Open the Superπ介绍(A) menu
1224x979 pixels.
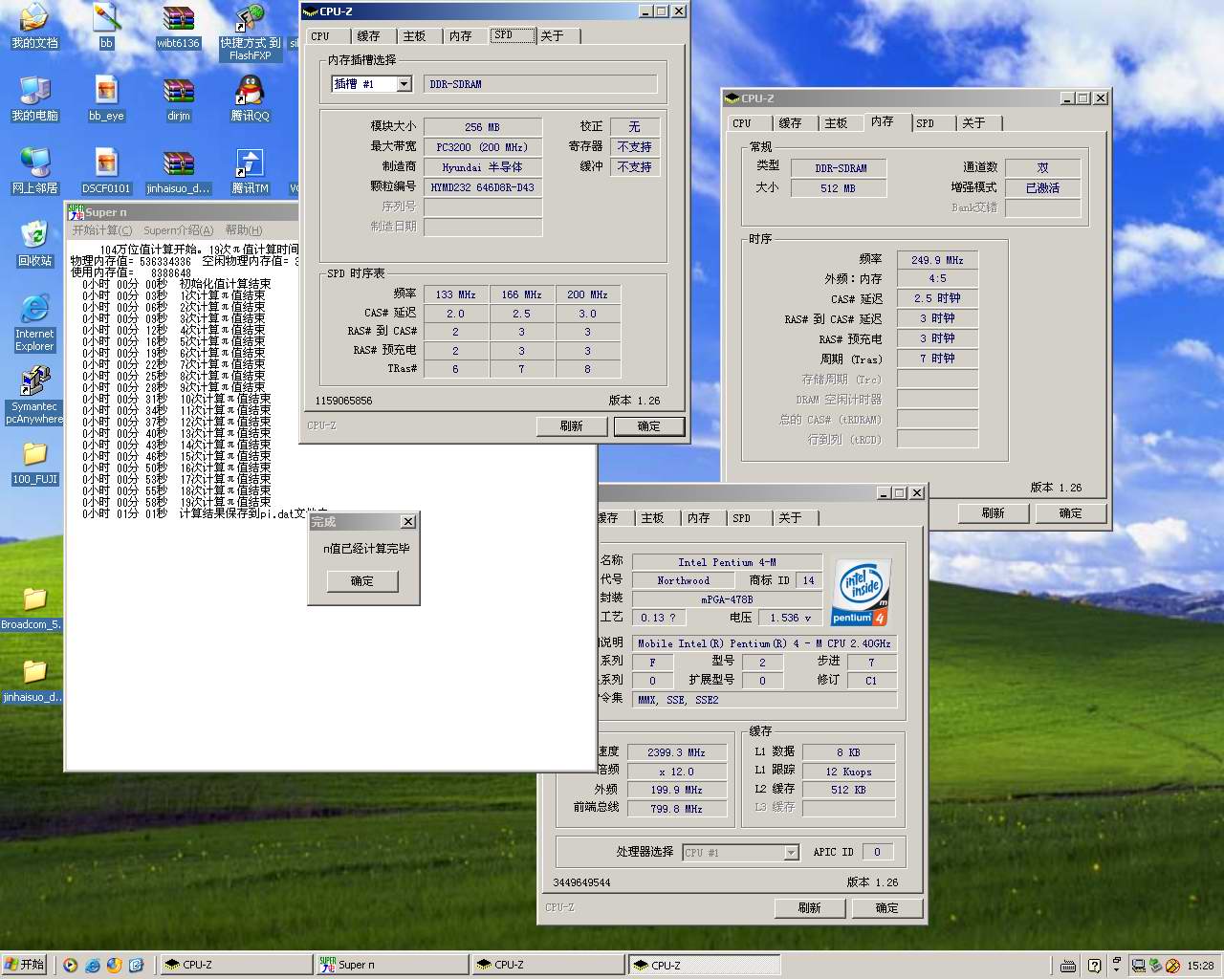pos(179,230)
